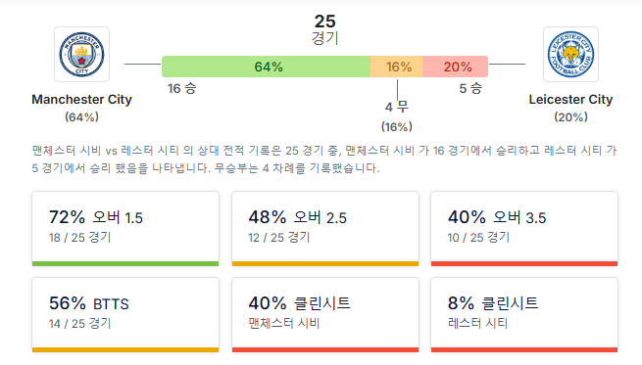This screenshot has width=642, height=365.
Task: Click the 40% 오버 3.5 stat card
Action: 524,228
